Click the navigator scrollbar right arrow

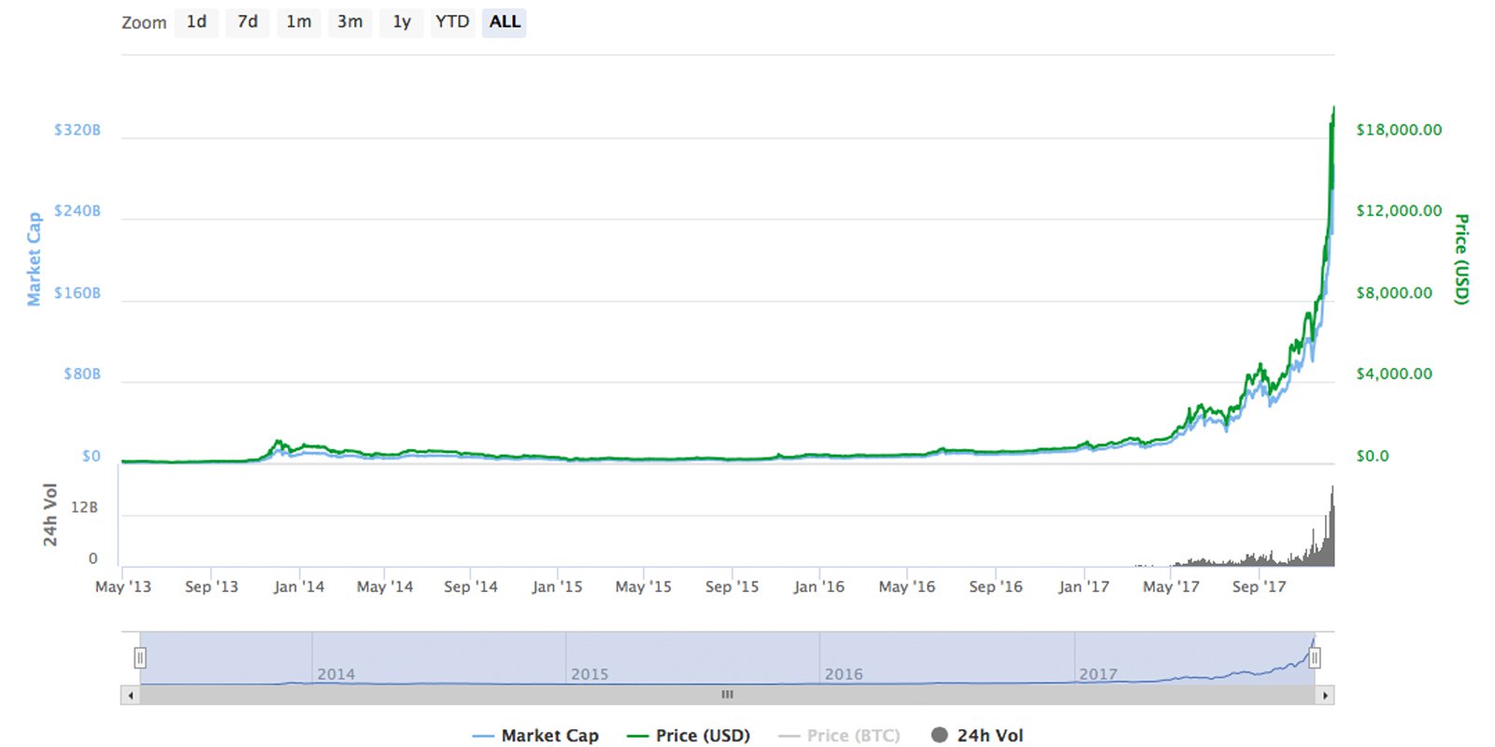click(x=1325, y=695)
